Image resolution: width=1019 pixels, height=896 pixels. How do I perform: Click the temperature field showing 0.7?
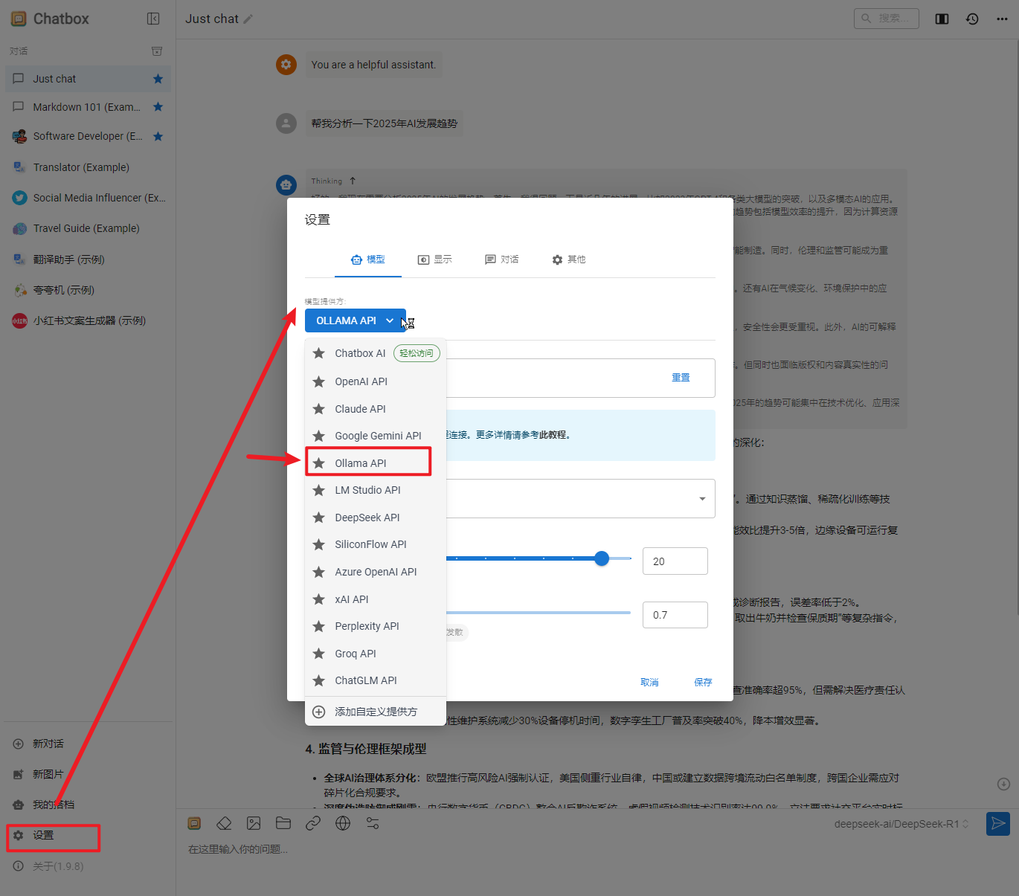coord(675,615)
